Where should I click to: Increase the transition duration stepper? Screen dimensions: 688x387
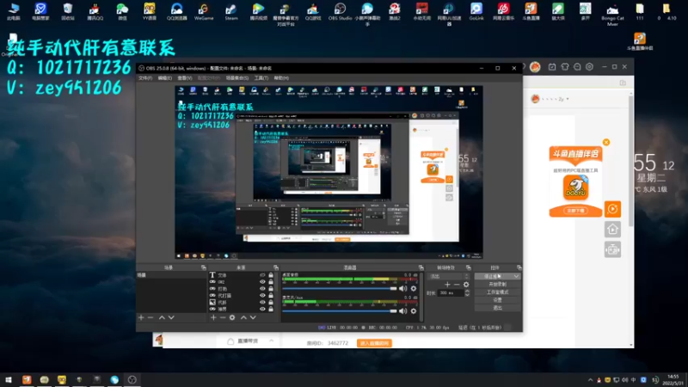tap(467, 291)
